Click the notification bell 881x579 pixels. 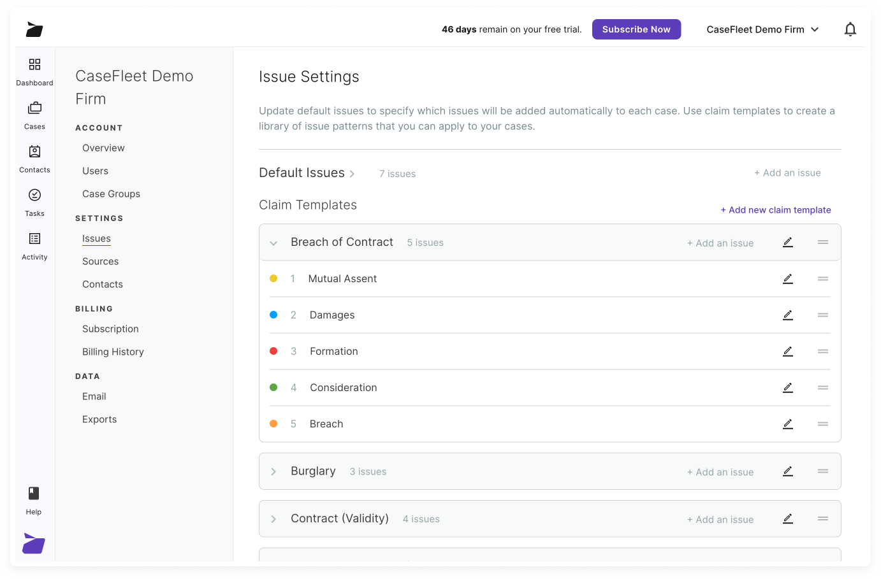click(x=850, y=29)
